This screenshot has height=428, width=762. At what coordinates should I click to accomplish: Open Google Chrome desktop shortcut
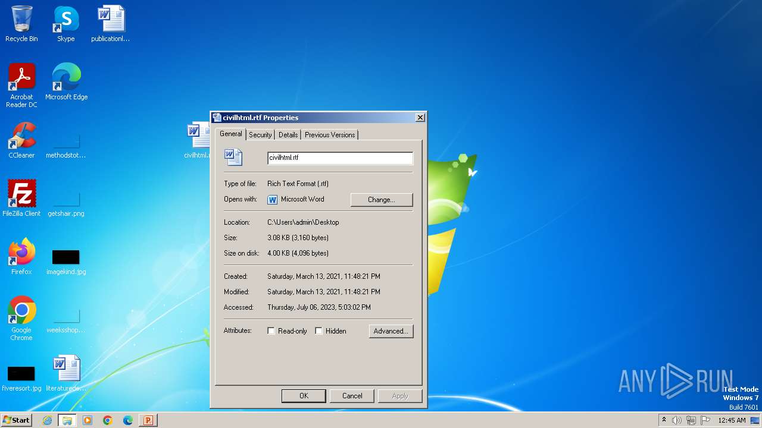pyautogui.click(x=21, y=318)
